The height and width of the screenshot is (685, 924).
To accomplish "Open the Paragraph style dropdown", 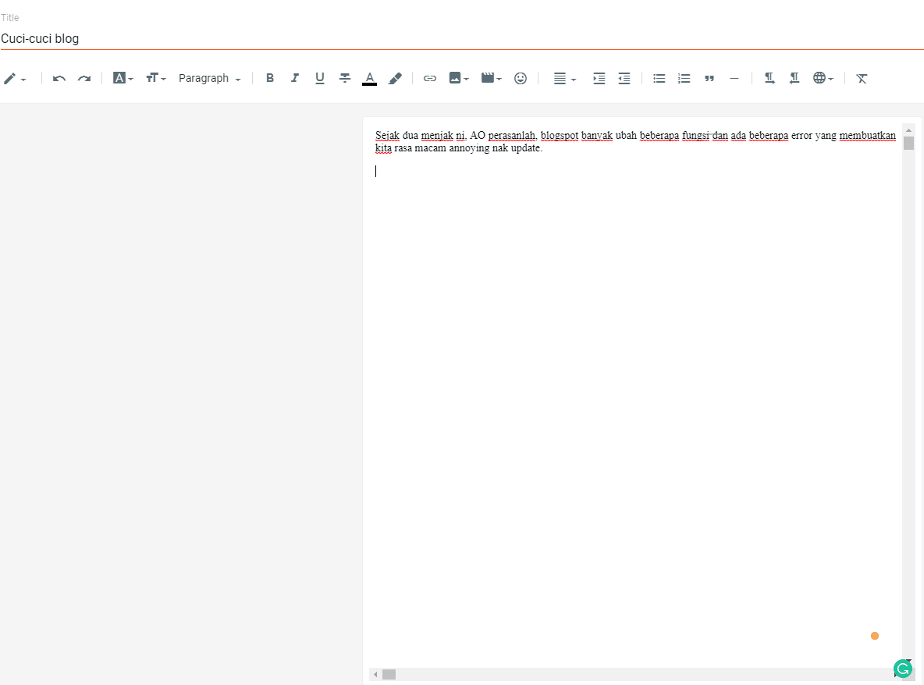I will [x=210, y=78].
